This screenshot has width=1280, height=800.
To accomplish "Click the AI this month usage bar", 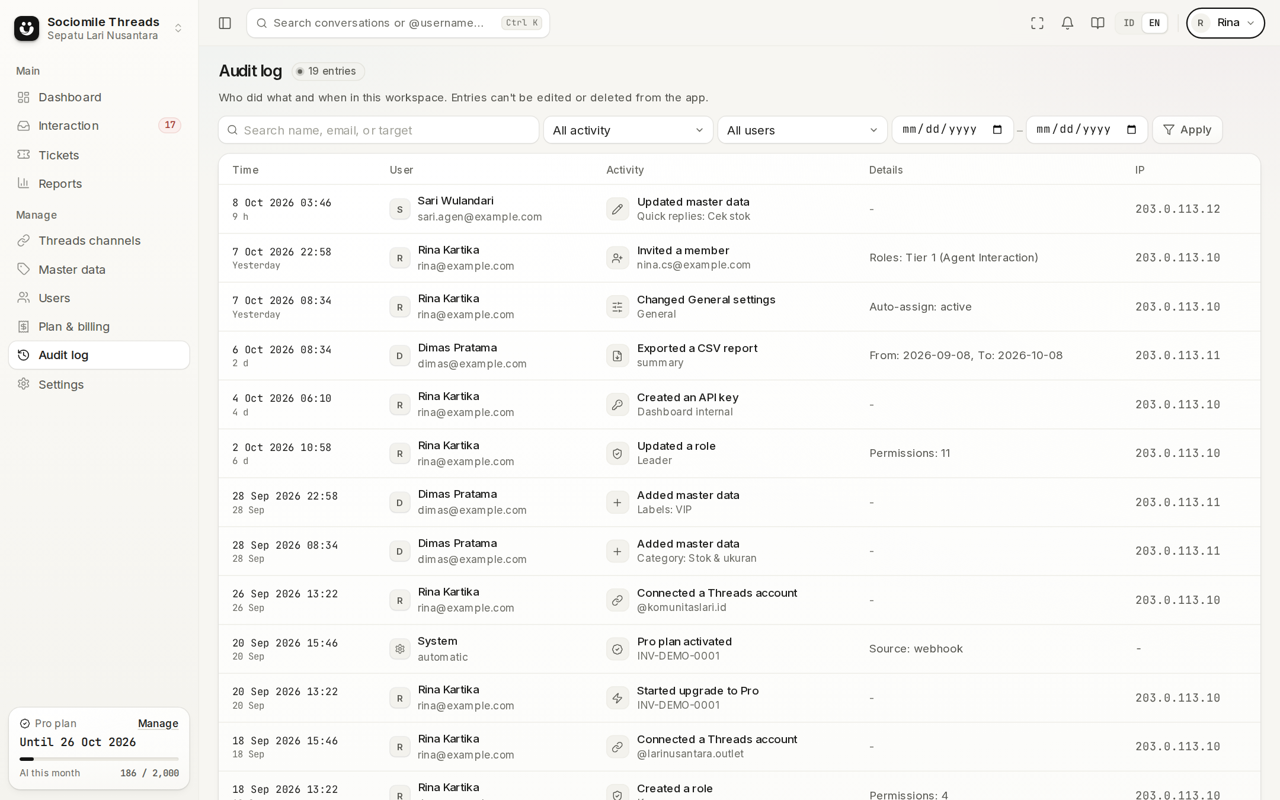I will (99, 759).
